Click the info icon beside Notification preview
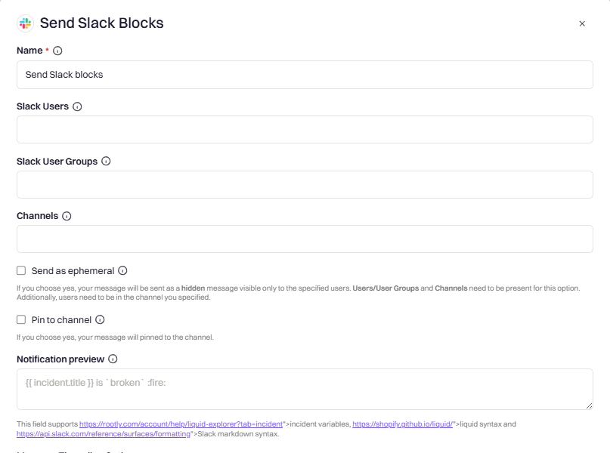 tap(111, 359)
